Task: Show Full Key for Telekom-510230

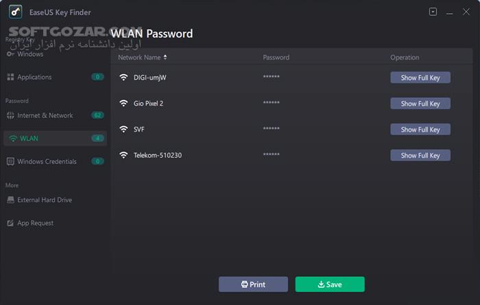Action: click(x=420, y=155)
